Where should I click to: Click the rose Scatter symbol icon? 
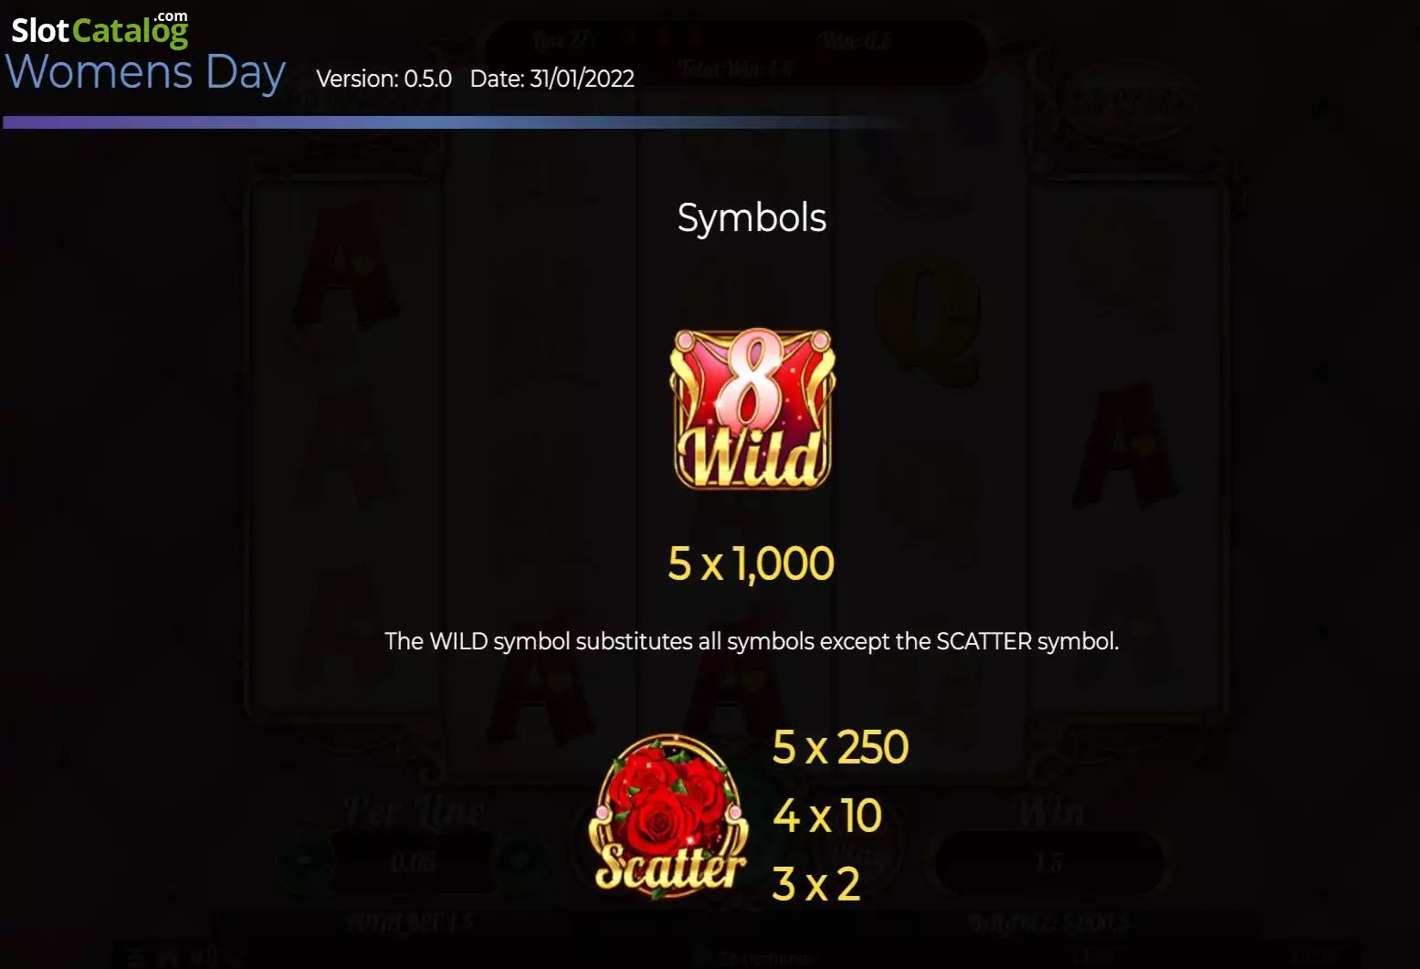[669, 815]
